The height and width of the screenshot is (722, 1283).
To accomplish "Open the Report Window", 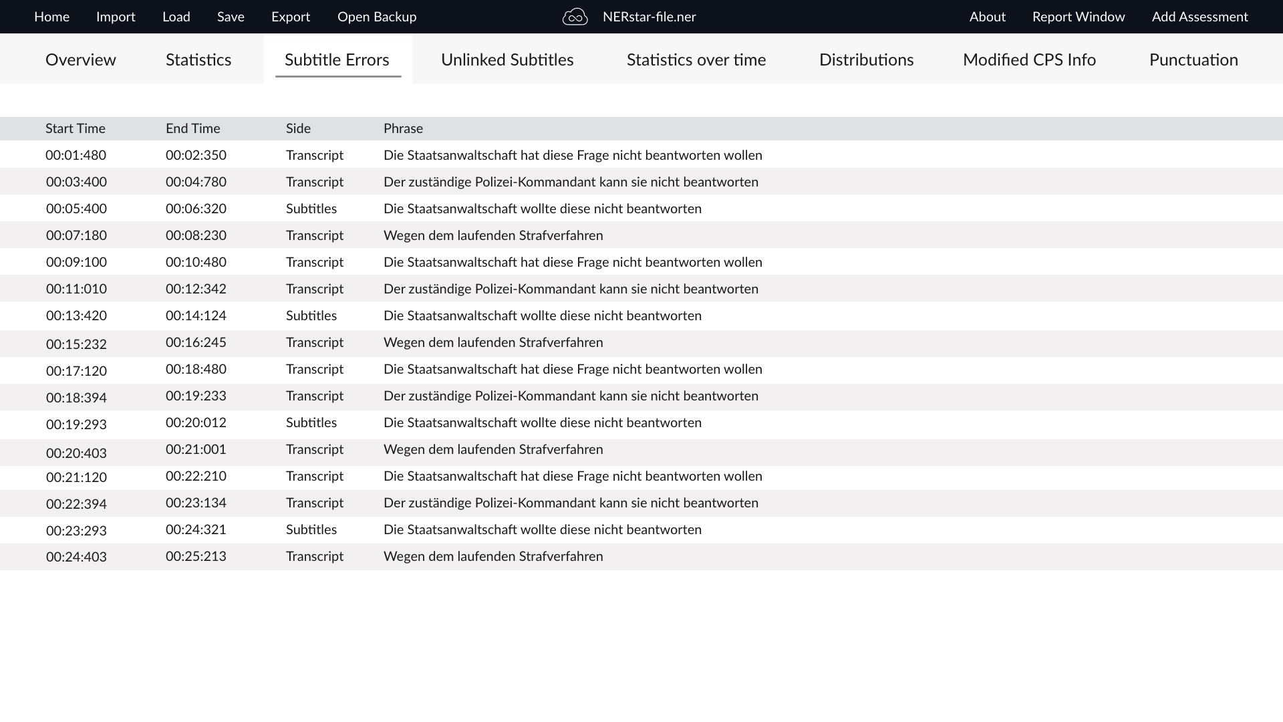I will point(1079,17).
